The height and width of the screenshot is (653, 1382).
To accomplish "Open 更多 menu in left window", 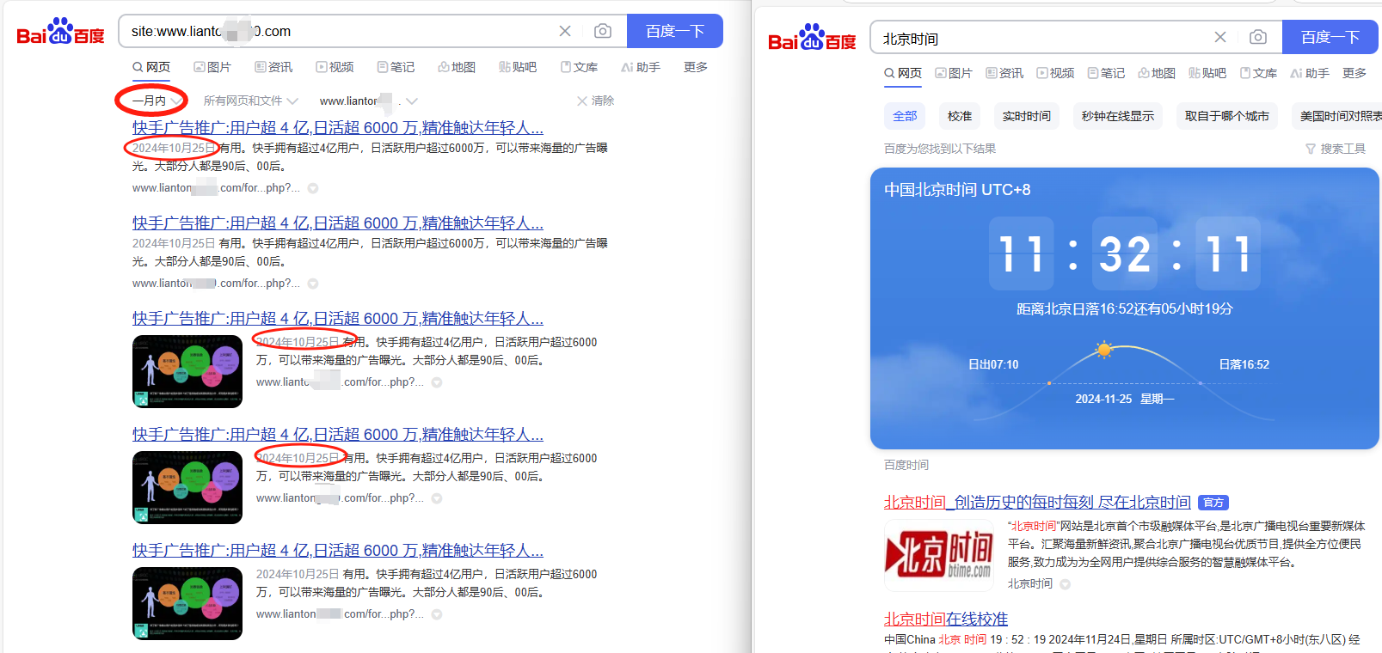I will click(696, 67).
